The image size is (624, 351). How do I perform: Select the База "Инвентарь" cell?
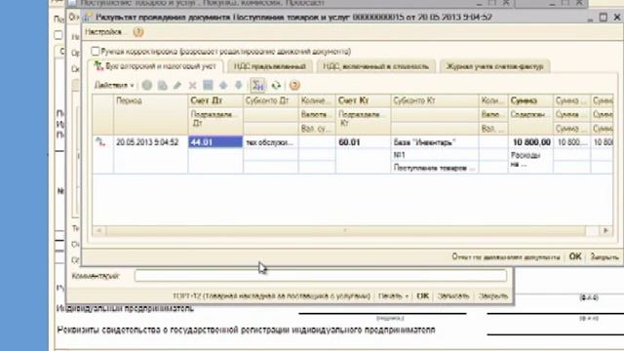coord(435,142)
